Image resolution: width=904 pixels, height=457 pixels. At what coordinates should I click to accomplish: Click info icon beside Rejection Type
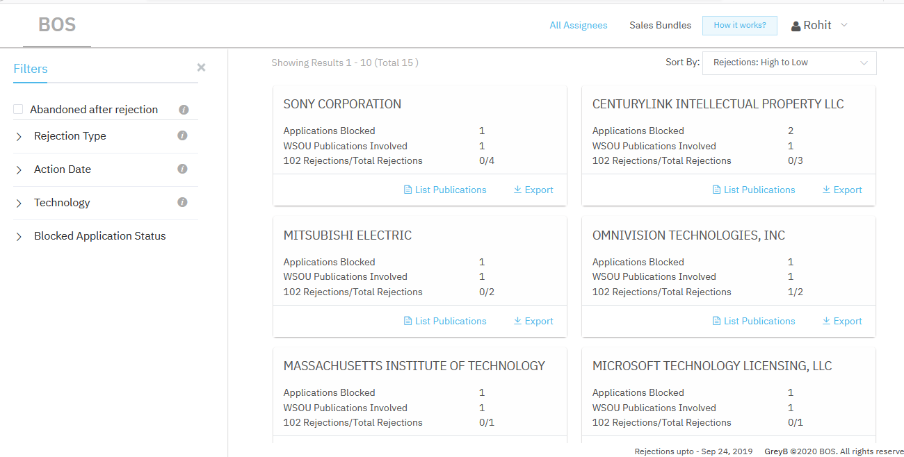tap(182, 135)
